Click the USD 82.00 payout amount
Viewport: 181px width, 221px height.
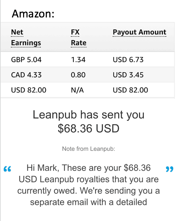130,90
